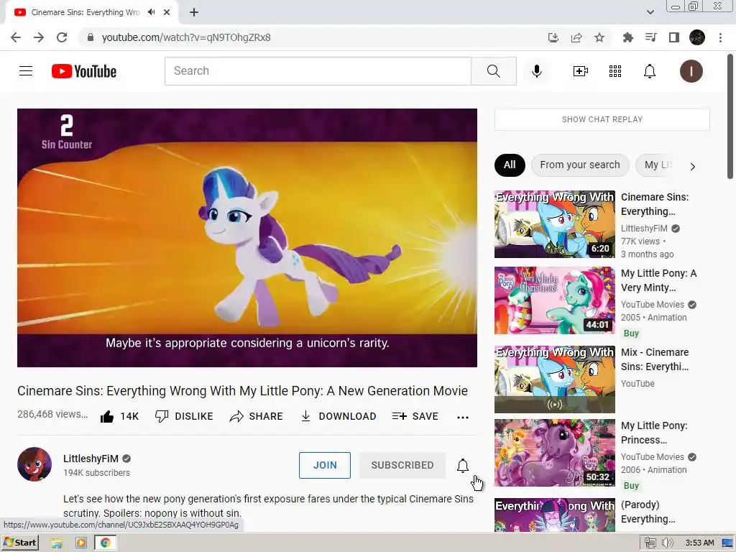SAVE the video to a playlist
736x552 pixels.
pyautogui.click(x=415, y=416)
